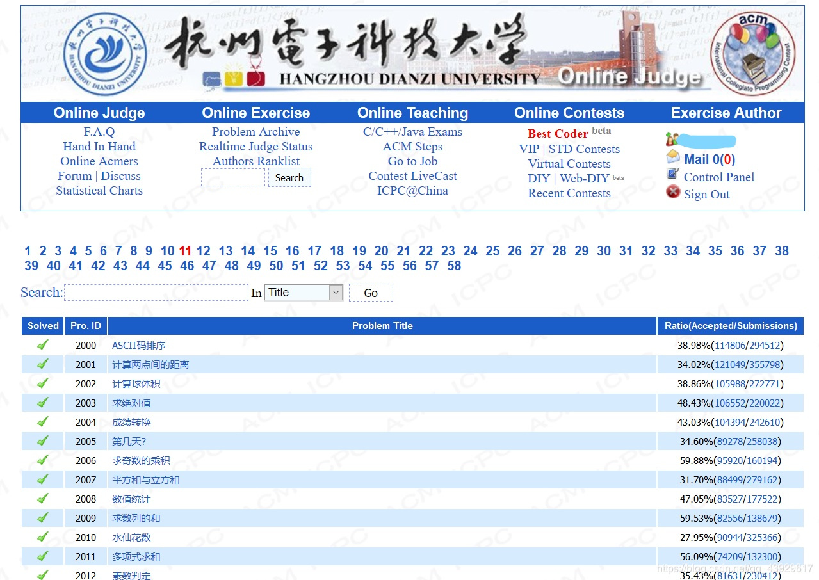
Task: Open problem 求奇数的乘积
Action: 141,461
